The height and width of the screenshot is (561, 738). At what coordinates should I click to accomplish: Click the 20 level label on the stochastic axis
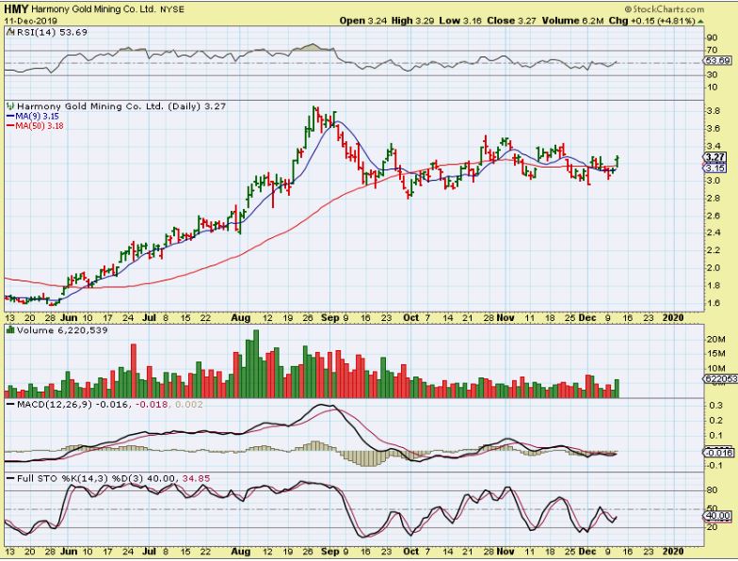(x=712, y=527)
